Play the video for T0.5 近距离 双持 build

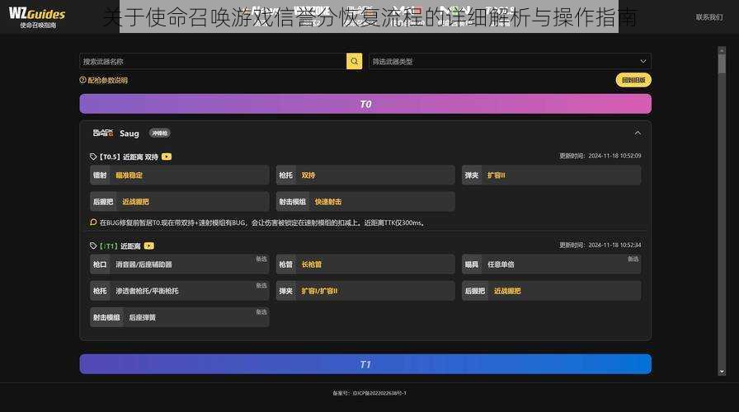[167, 157]
